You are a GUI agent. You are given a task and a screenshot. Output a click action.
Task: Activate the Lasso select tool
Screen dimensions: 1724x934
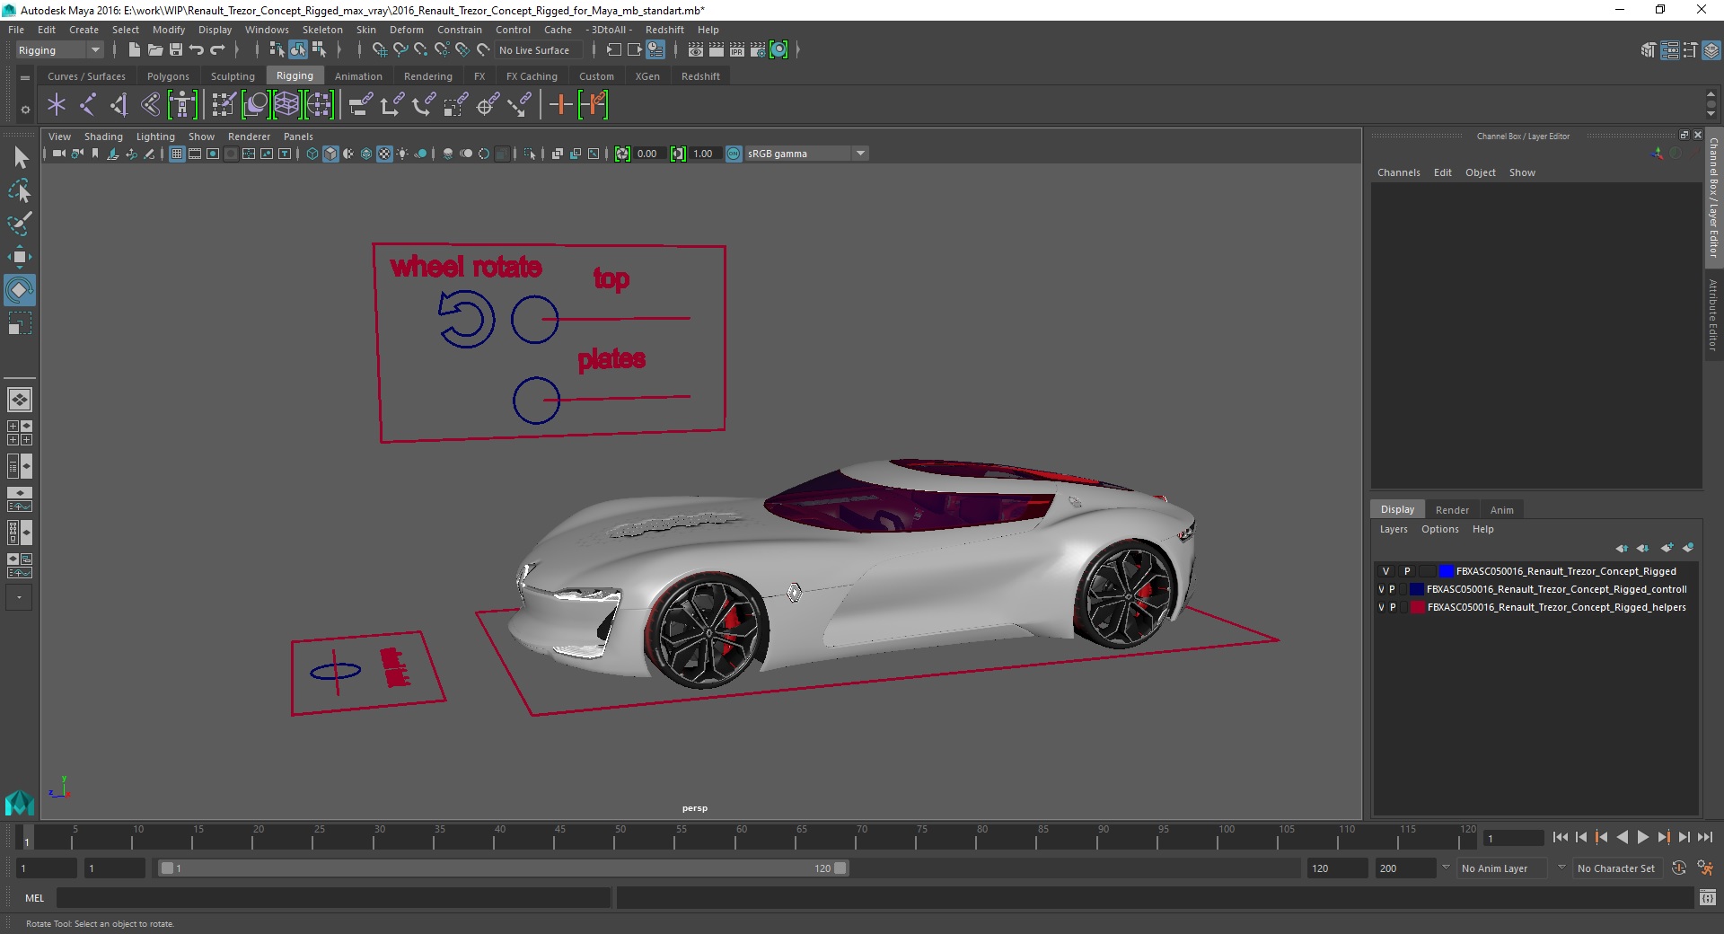coord(20,190)
